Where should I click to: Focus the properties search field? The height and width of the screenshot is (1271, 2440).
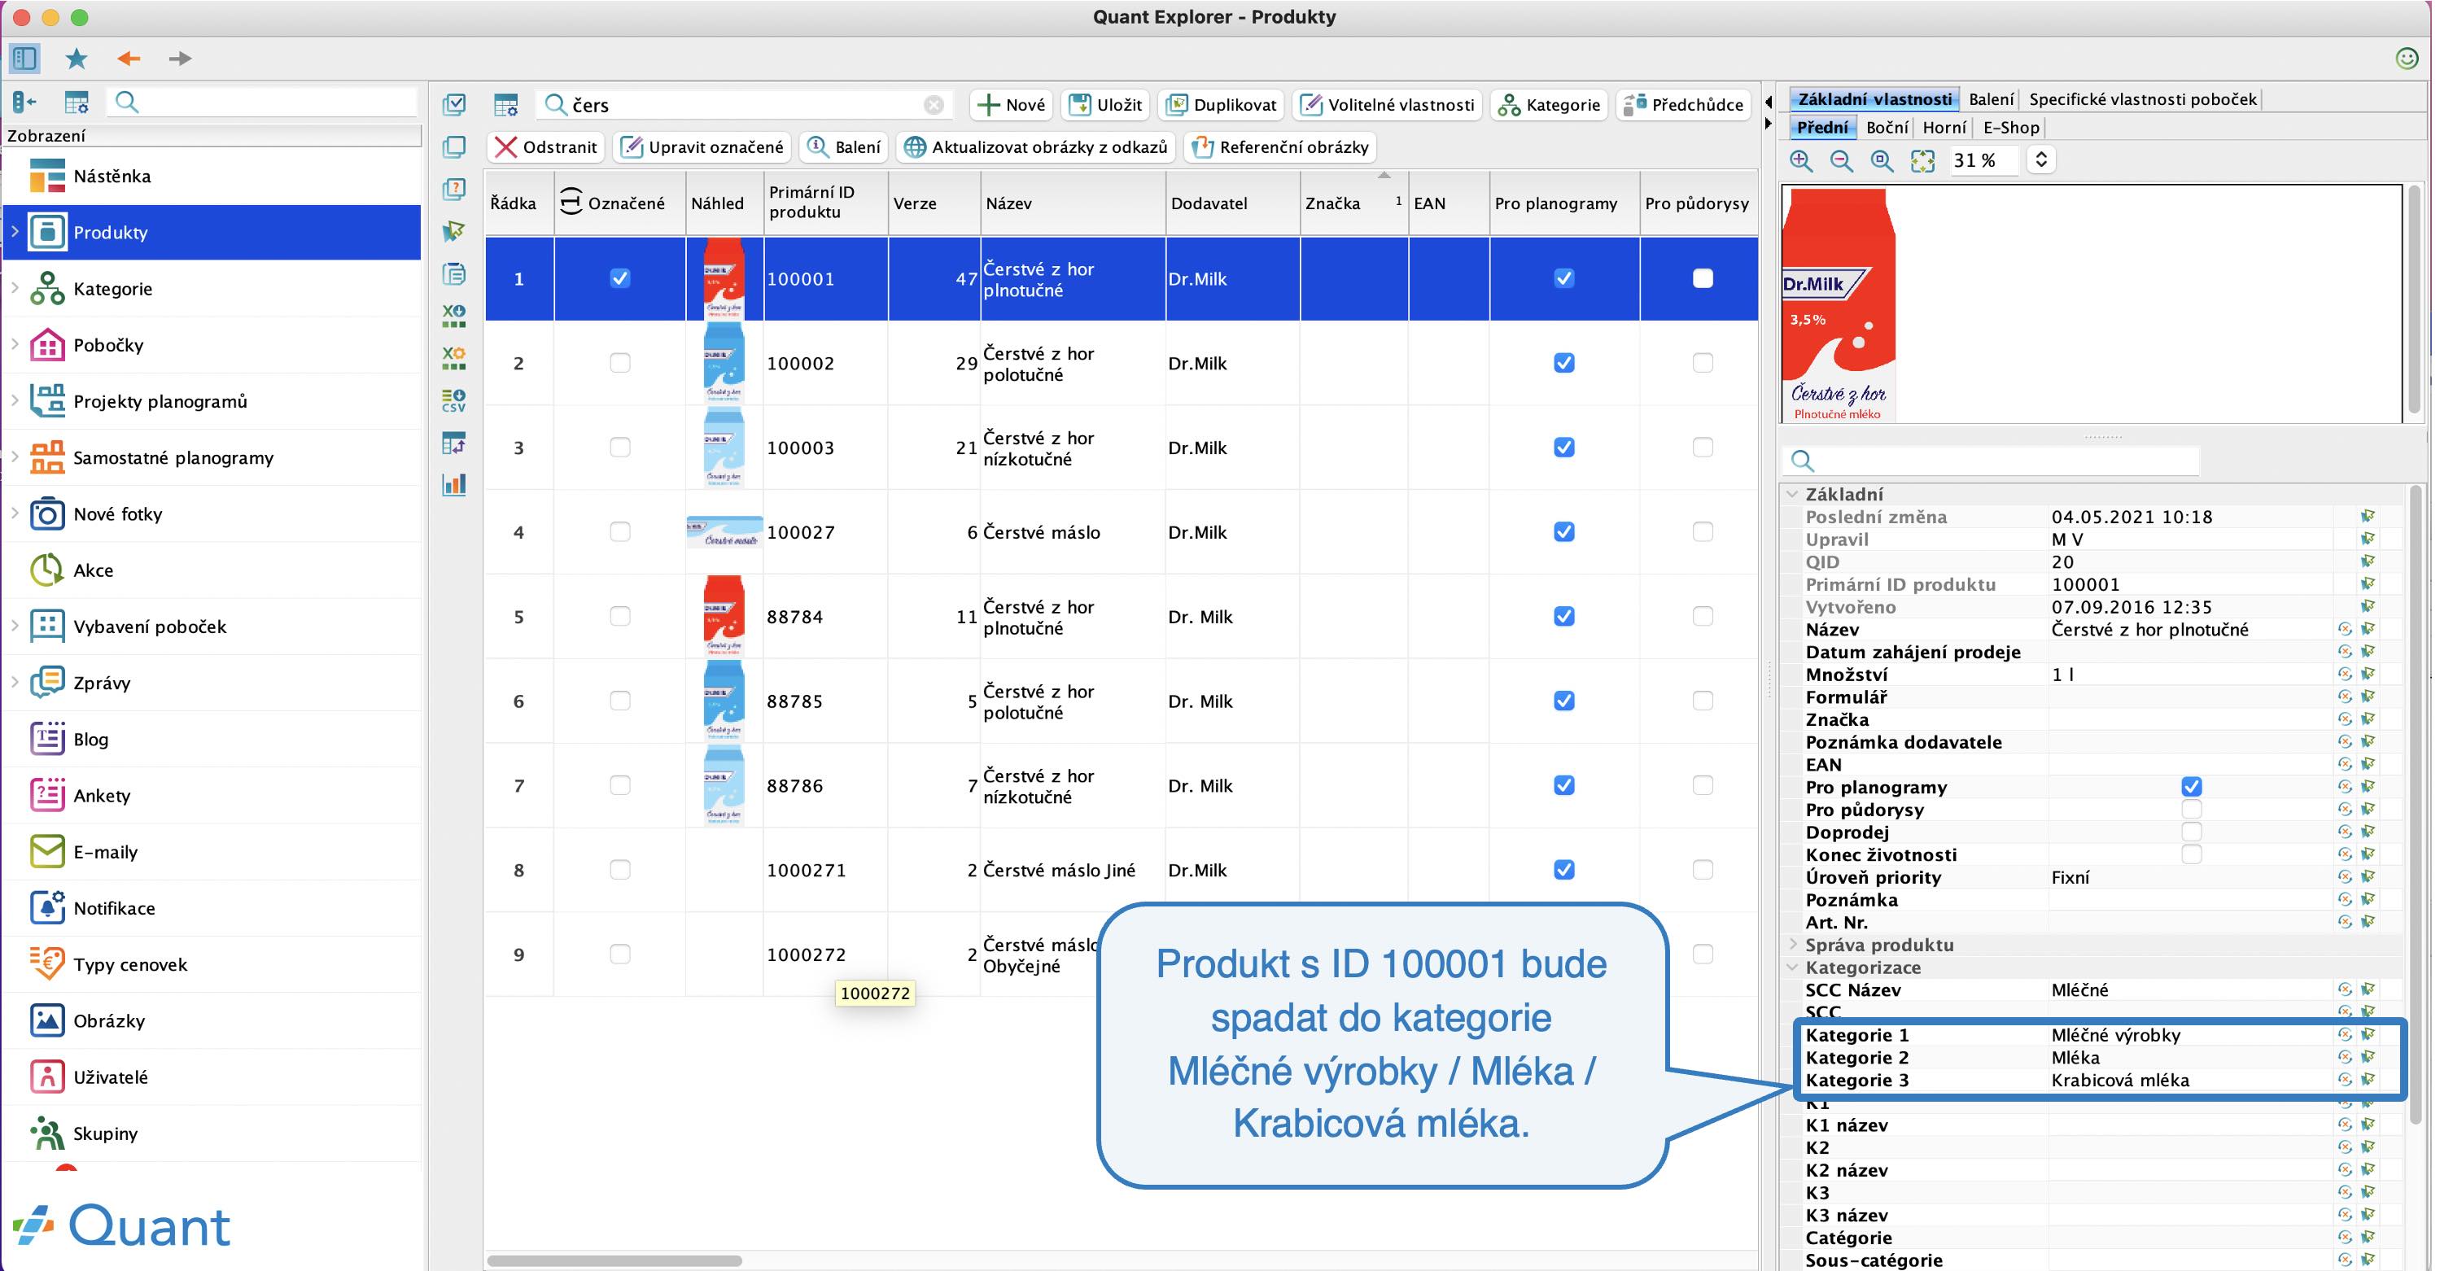[x=1990, y=461]
